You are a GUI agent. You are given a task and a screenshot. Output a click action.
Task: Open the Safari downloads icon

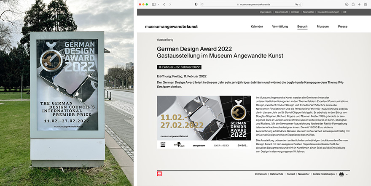(x=347, y=5)
